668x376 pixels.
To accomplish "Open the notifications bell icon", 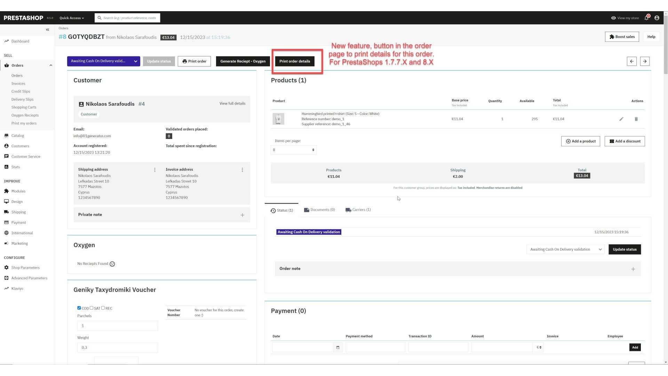I will point(646,18).
